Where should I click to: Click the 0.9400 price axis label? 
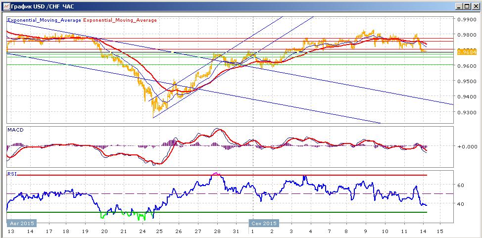pos(466,96)
